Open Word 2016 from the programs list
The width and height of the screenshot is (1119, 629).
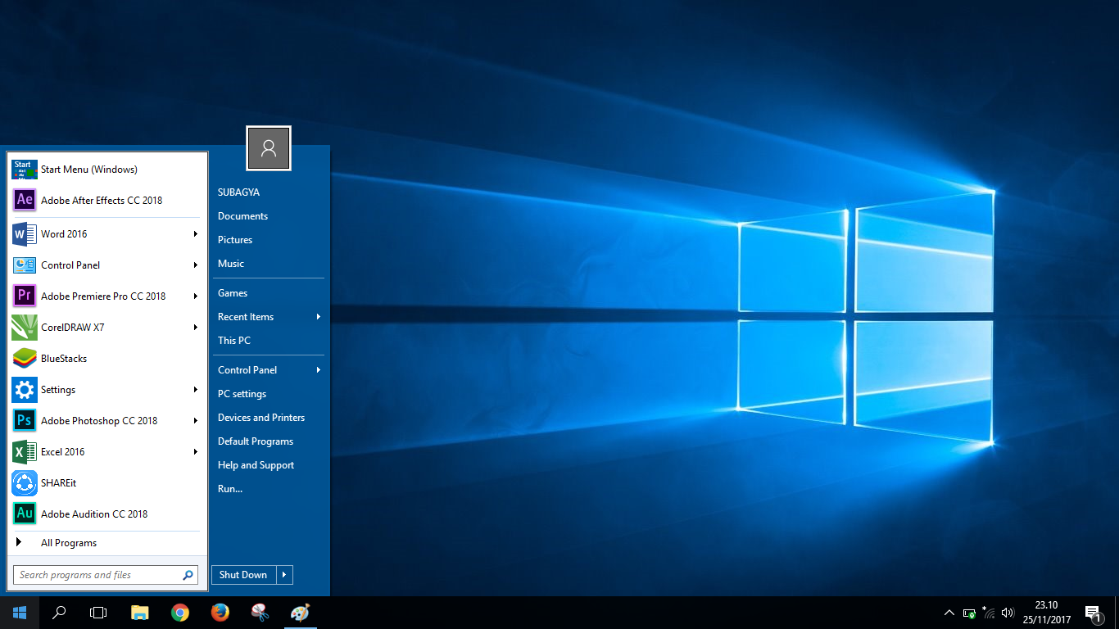click(x=106, y=234)
